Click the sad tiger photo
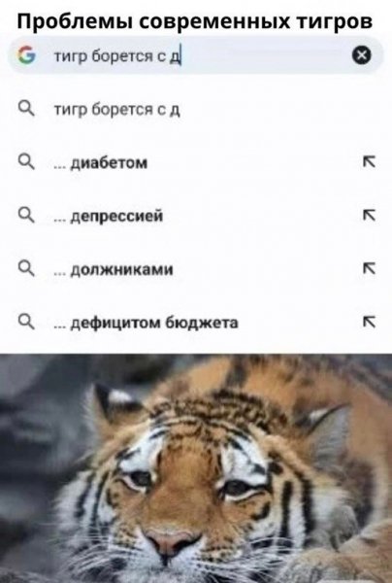This screenshot has width=392, height=583. tap(196, 468)
